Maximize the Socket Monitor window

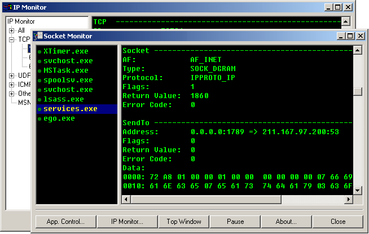350,36
